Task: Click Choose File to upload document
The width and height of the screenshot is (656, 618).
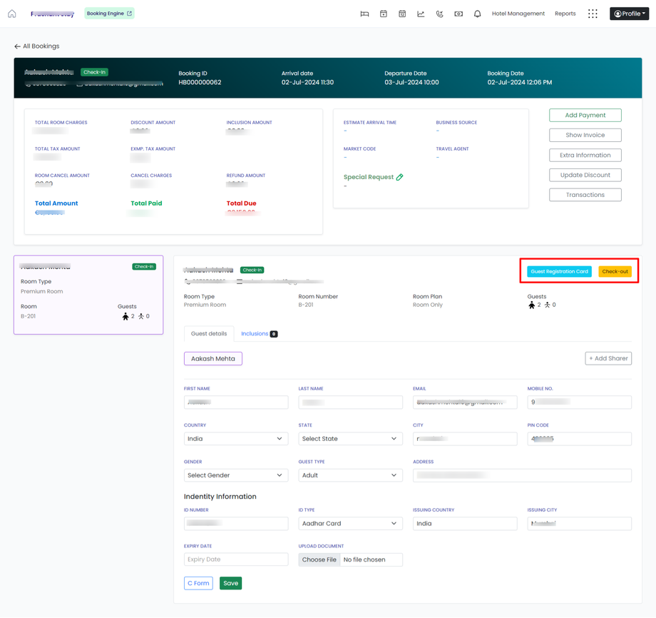Action: coord(319,559)
